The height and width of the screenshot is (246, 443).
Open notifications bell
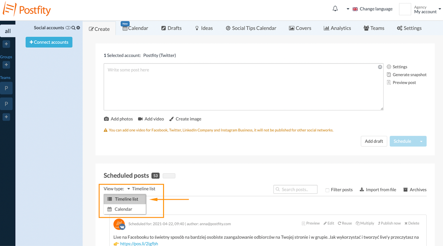(x=335, y=9)
